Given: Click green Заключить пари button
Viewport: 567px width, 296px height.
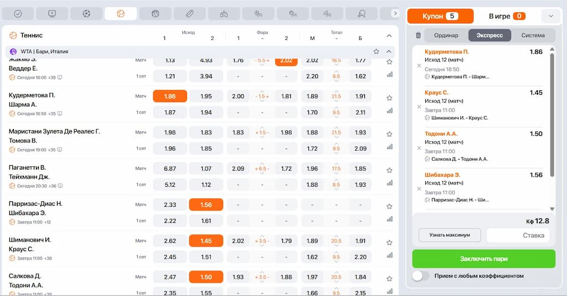Looking at the screenshot, I should pyautogui.click(x=484, y=259).
